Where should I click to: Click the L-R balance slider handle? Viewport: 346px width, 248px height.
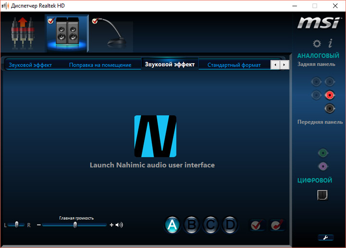click(x=16, y=224)
